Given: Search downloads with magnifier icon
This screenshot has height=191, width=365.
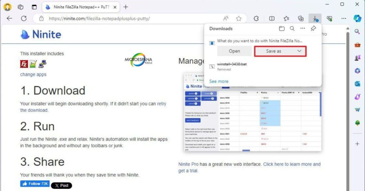Looking at the screenshot, I should (292, 28).
